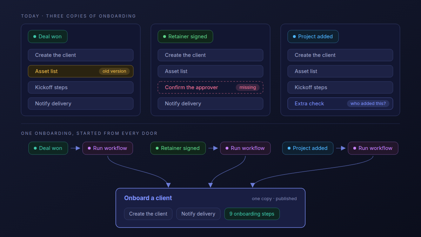Click the old version badge
421x237 pixels.
[x=114, y=71]
